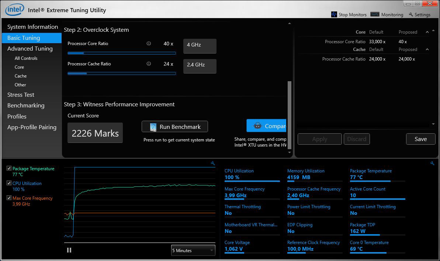
Task: Click the center panel vertical scrollbar thumb
Action: point(289,115)
